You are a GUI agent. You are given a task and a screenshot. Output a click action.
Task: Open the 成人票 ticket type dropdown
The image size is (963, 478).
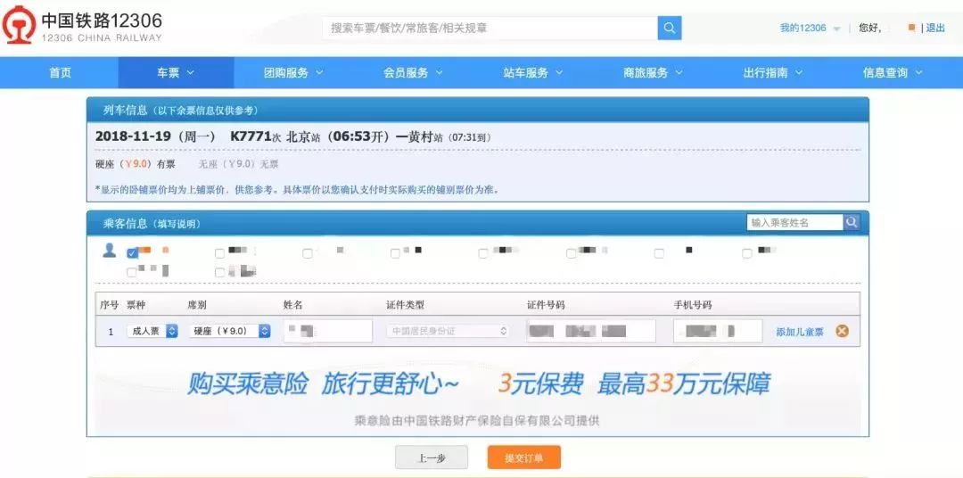tap(152, 331)
